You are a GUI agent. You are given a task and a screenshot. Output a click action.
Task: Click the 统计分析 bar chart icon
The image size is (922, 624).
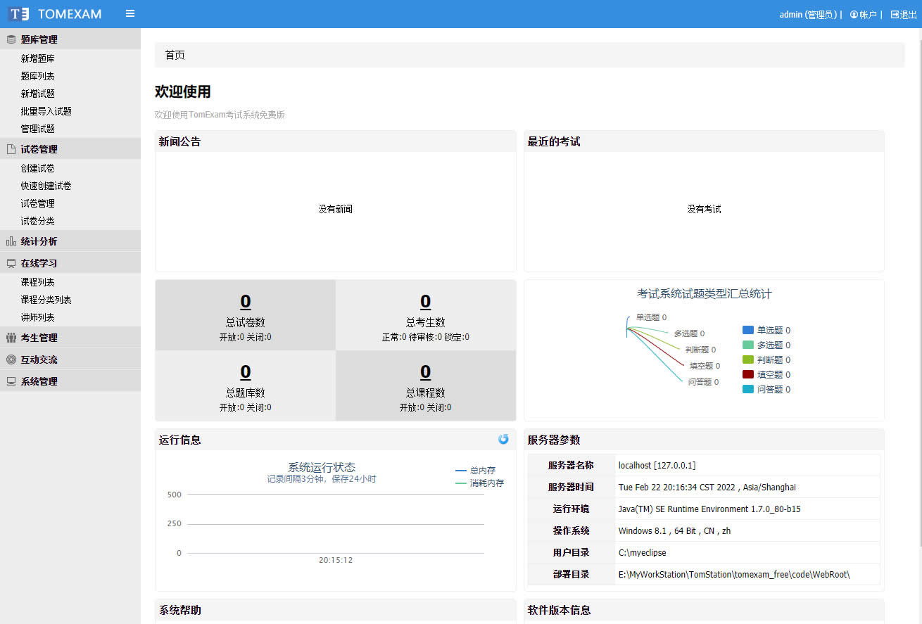pos(11,241)
